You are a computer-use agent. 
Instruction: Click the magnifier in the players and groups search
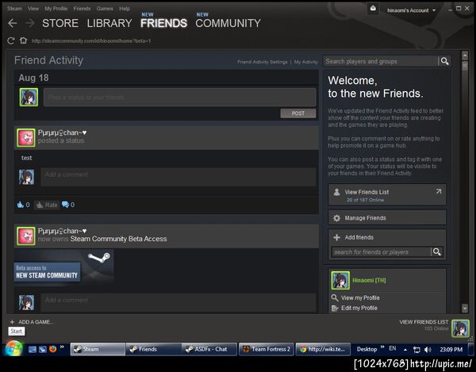click(444, 61)
